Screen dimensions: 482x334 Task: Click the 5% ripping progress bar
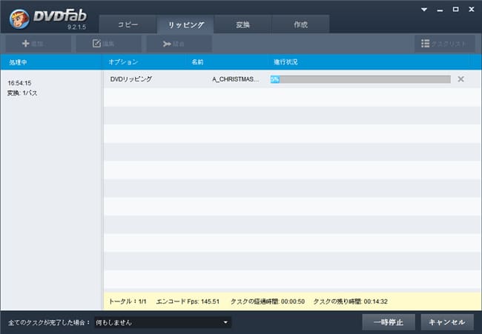(x=360, y=79)
